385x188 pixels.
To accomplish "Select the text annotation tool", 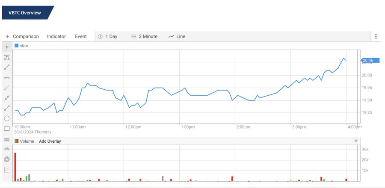I will tap(7, 57).
